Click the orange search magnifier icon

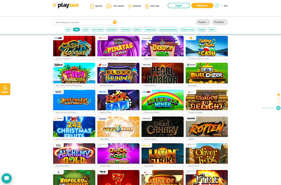114,22
